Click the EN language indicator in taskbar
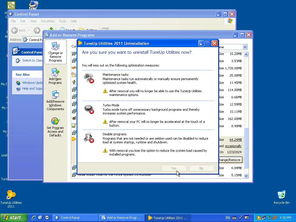296x222 pixels. click(228, 218)
